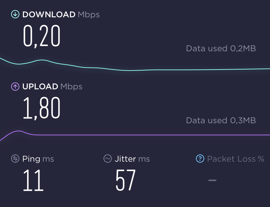
Task: Click the purple upload arrow icon
Action: (x=15, y=86)
